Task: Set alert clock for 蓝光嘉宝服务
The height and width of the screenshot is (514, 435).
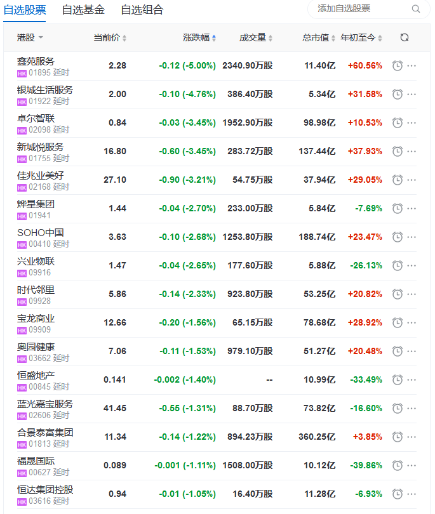Action: 398,408
